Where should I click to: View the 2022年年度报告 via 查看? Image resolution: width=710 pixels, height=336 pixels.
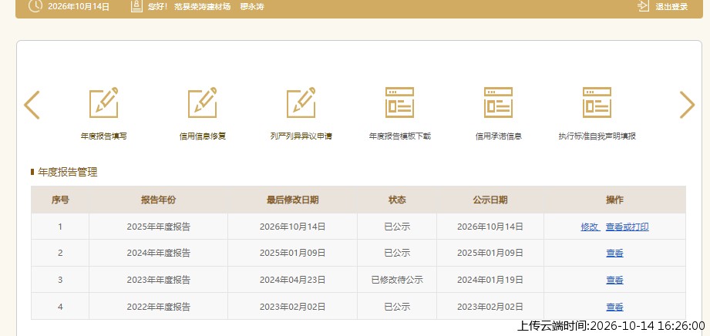(614, 307)
